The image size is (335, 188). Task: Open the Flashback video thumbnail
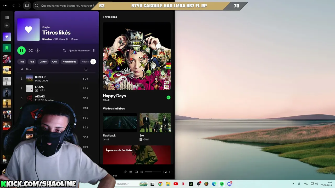120,123
